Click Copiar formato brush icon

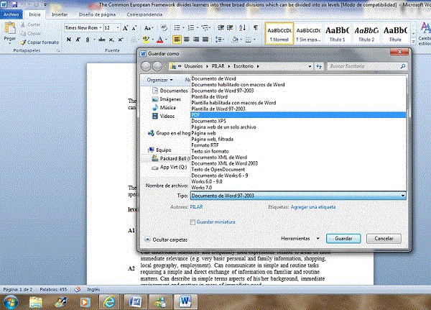tap(23, 42)
